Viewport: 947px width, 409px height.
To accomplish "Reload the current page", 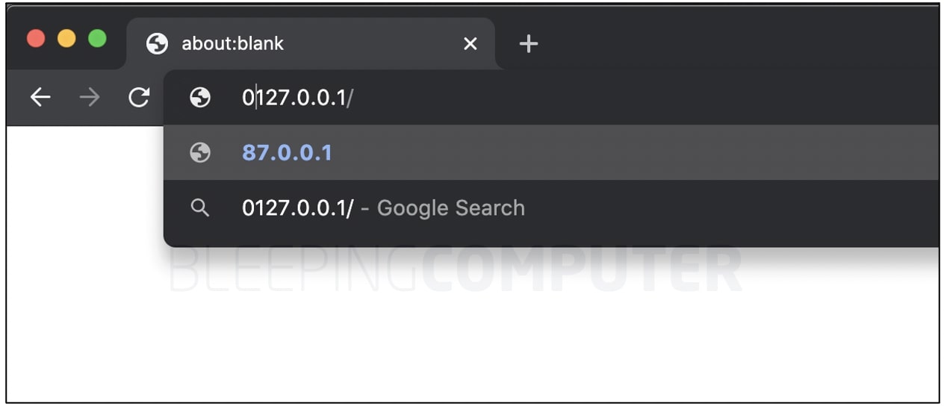I will click(139, 98).
